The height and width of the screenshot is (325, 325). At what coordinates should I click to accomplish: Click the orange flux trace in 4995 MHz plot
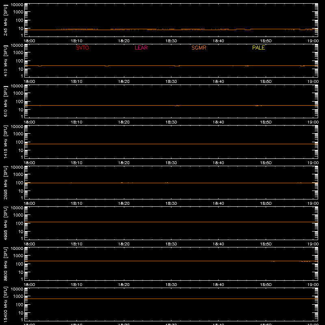pyautogui.click(x=171, y=222)
